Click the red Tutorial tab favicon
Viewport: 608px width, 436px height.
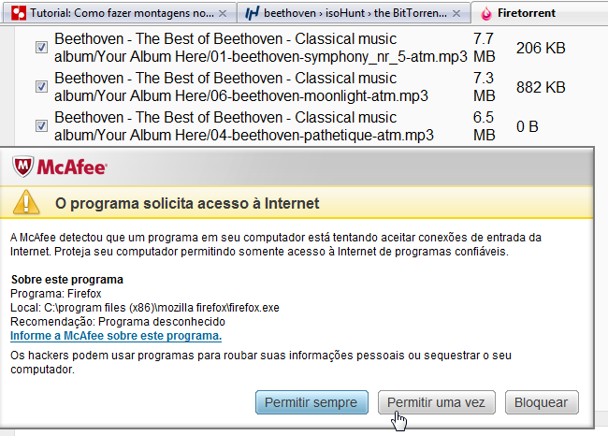tap(19, 13)
